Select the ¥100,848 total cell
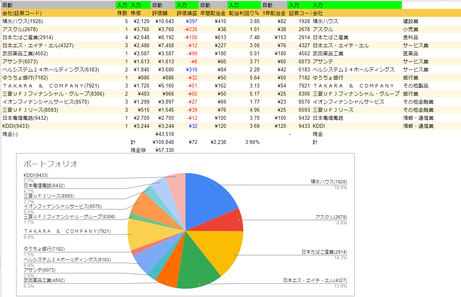The height and width of the screenshot is (297, 461). pyautogui.click(x=163, y=142)
